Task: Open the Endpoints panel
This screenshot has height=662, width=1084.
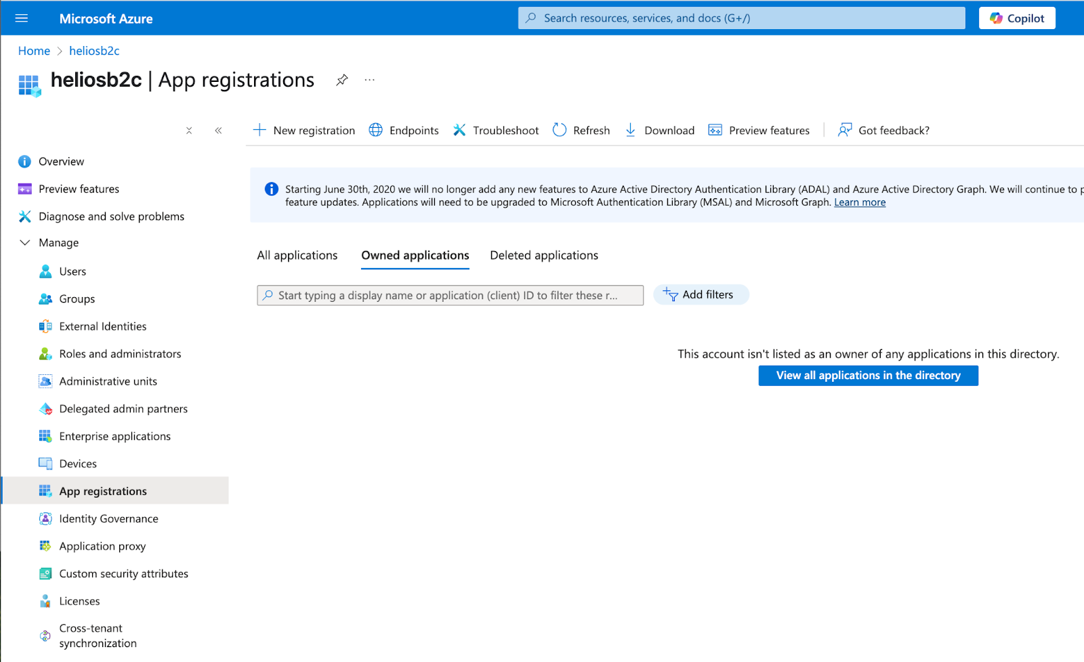Action: click(x=413, y=130)
